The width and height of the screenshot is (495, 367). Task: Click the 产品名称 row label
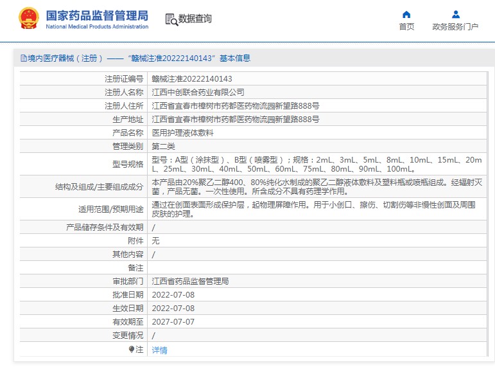[x=128, y=133]
